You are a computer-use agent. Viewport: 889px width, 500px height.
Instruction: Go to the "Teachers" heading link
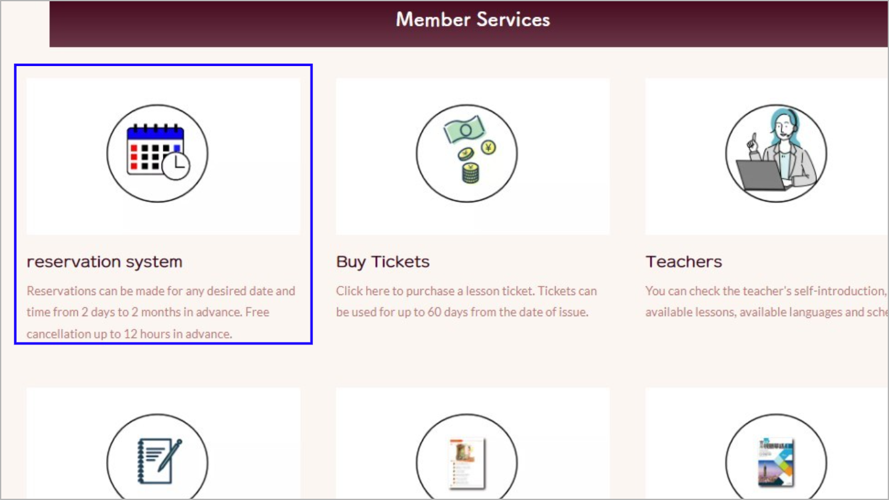coord(683,262)
